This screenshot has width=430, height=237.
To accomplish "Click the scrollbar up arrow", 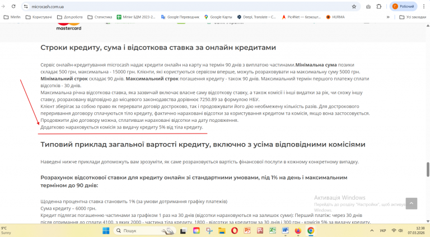I will click(428, 26).
